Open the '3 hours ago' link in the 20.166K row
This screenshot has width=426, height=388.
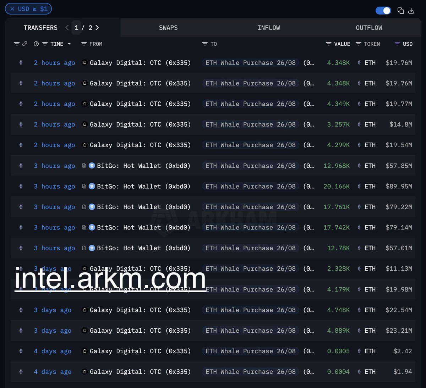54,186
